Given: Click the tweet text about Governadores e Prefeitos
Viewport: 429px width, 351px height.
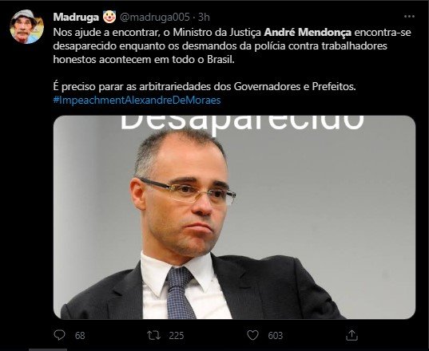Looking at the screenshot, I should pyautogui.click(x=205, y=87).
